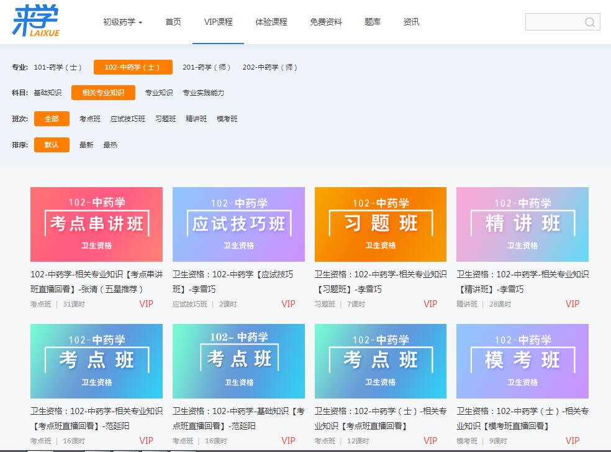Image resolution: width=611 pixels, height=452 pixels.
Task: Filter class type by 精讲班
Action: coord(196,119)
